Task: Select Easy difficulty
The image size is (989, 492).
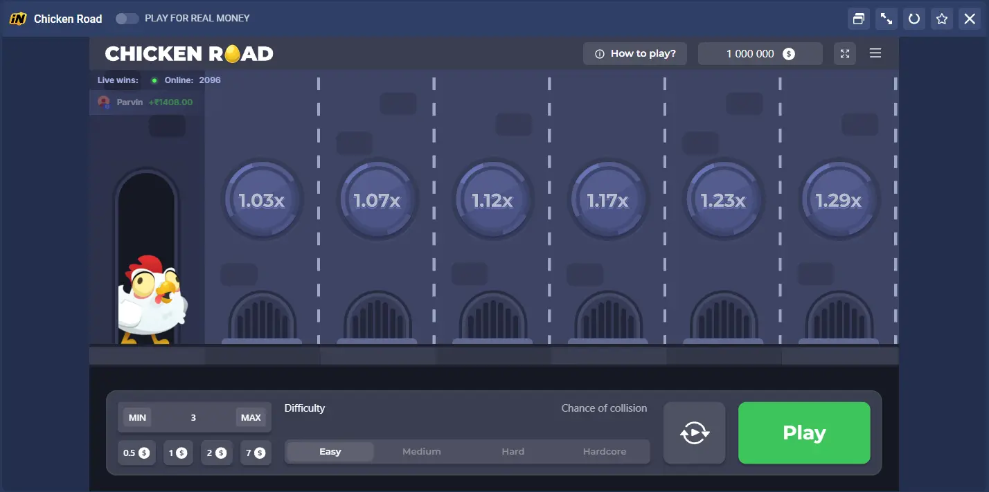Action: coord(330,452)
